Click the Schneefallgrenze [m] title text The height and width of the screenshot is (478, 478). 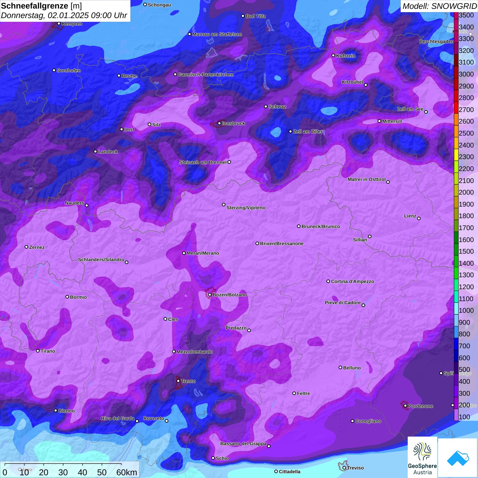click(x=41, y=6)
